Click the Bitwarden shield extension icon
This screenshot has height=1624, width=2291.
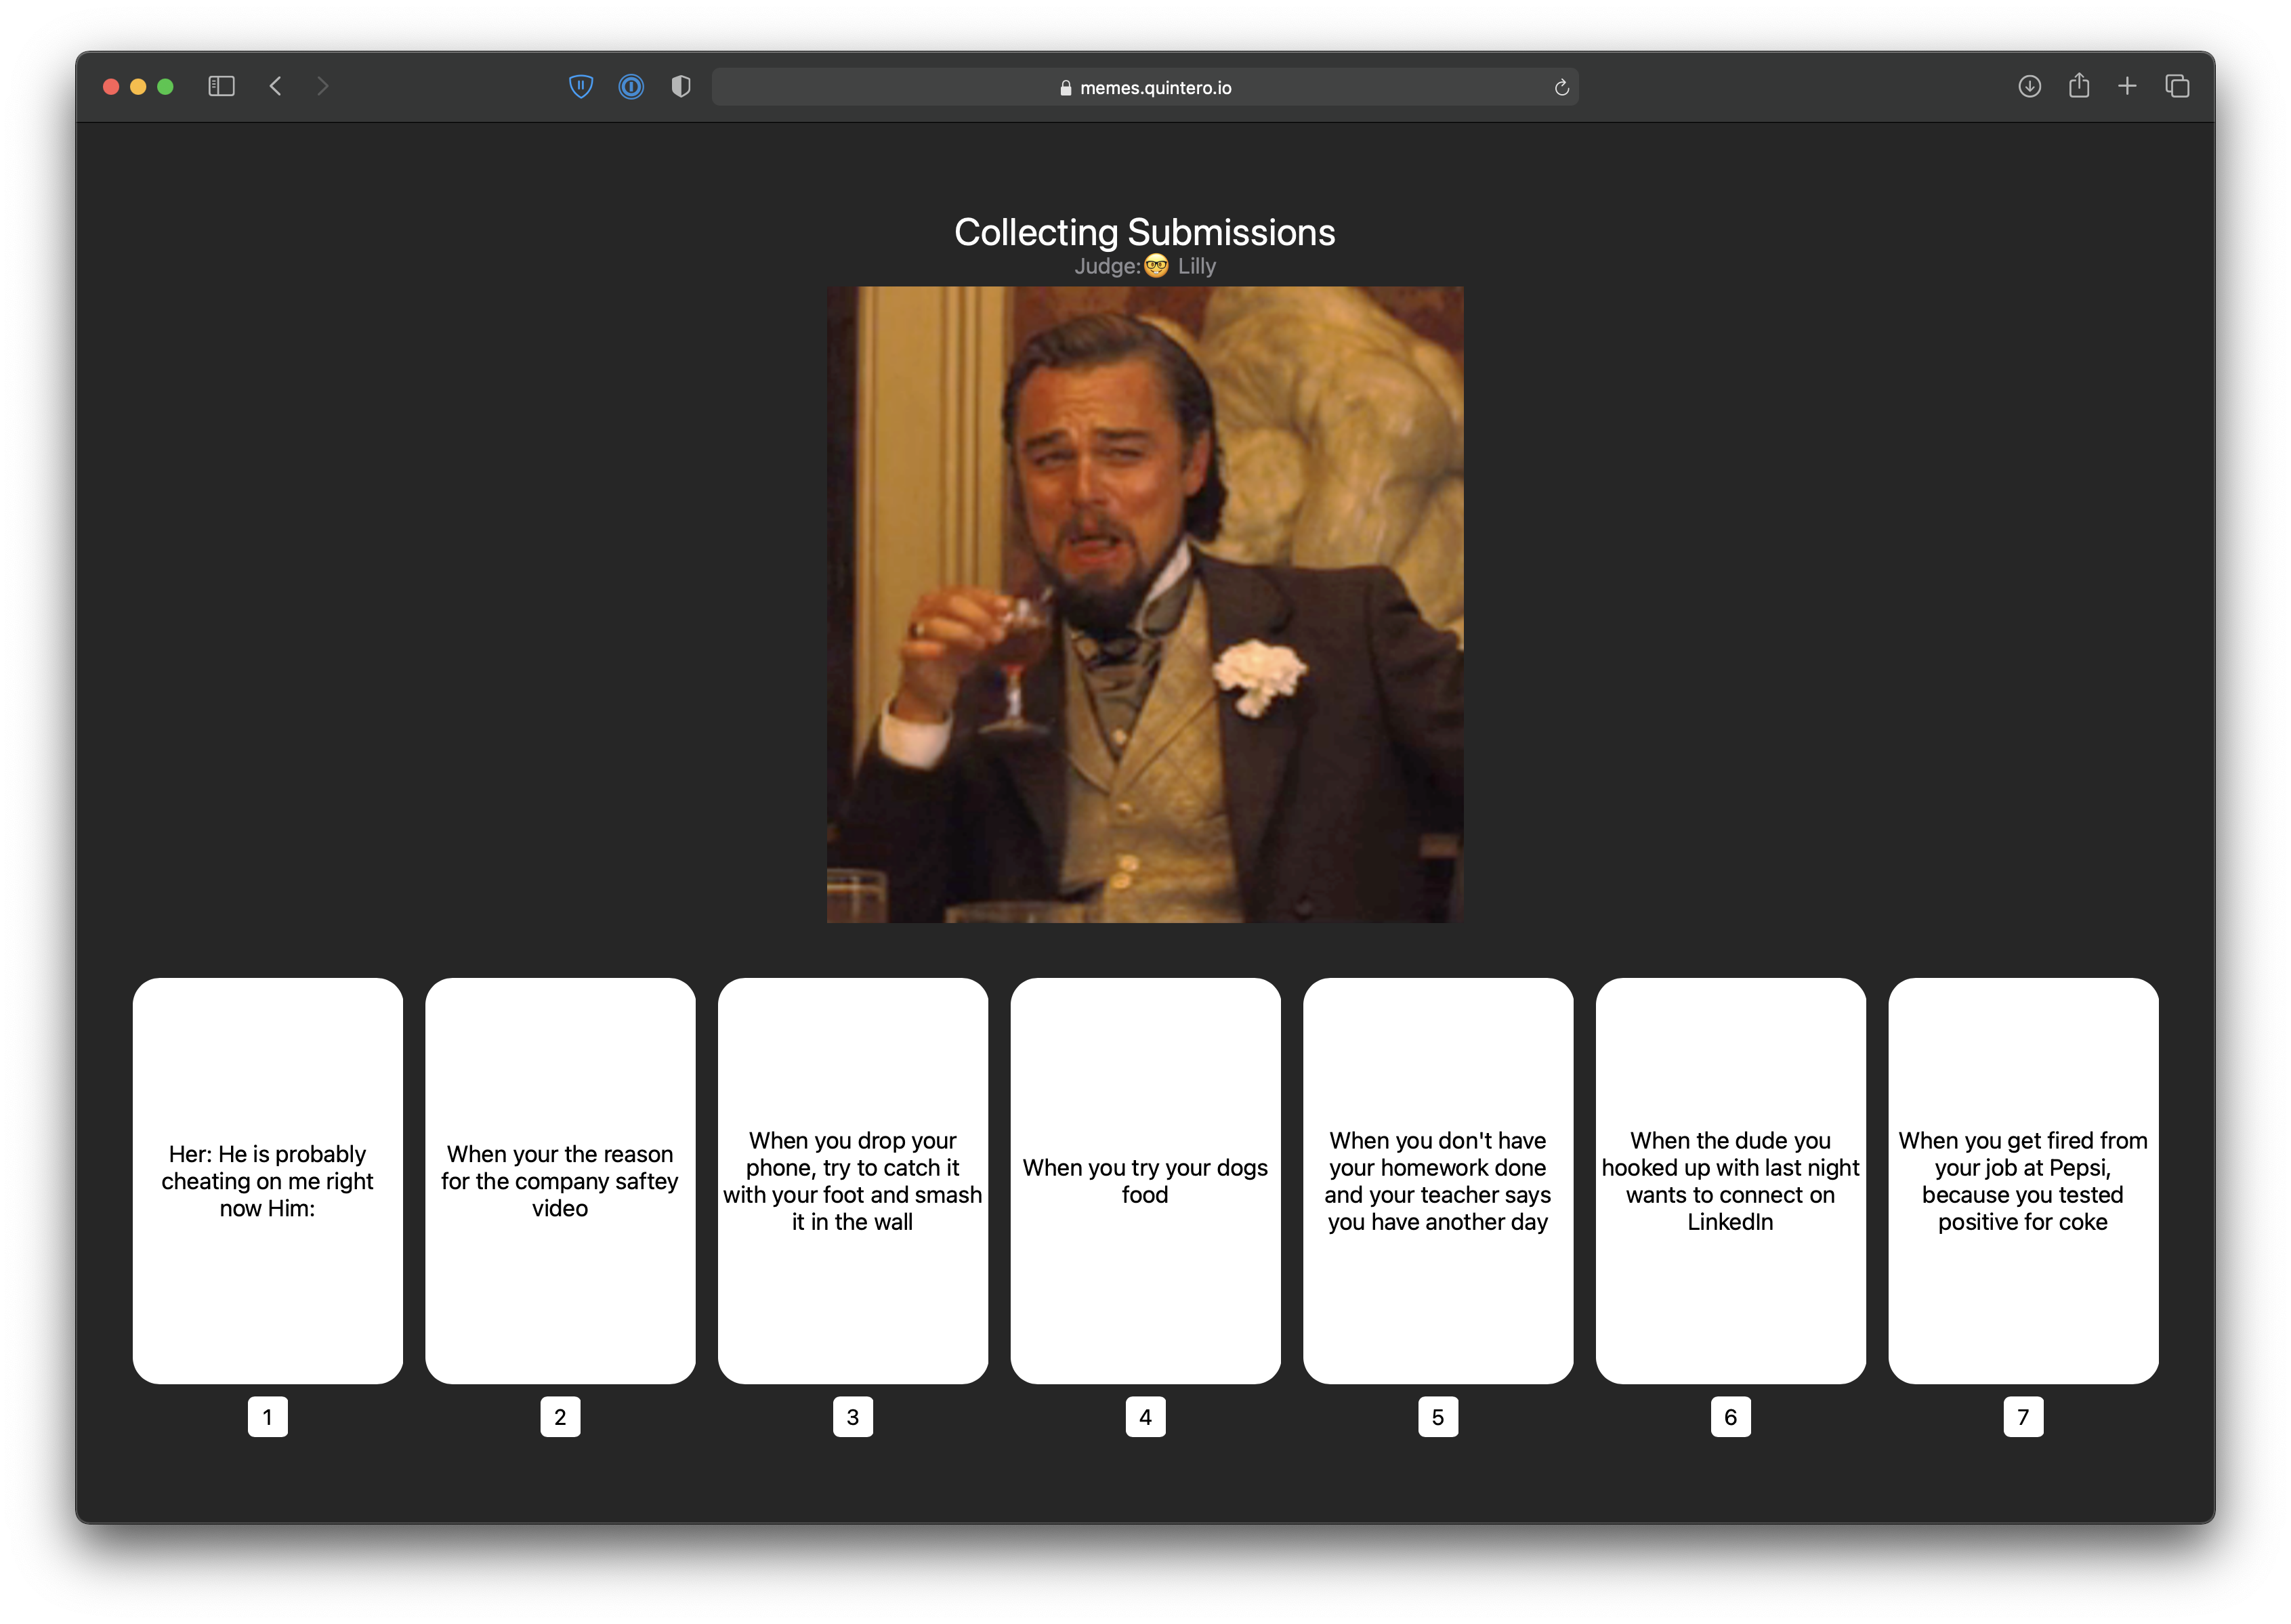tap(581, 87)
